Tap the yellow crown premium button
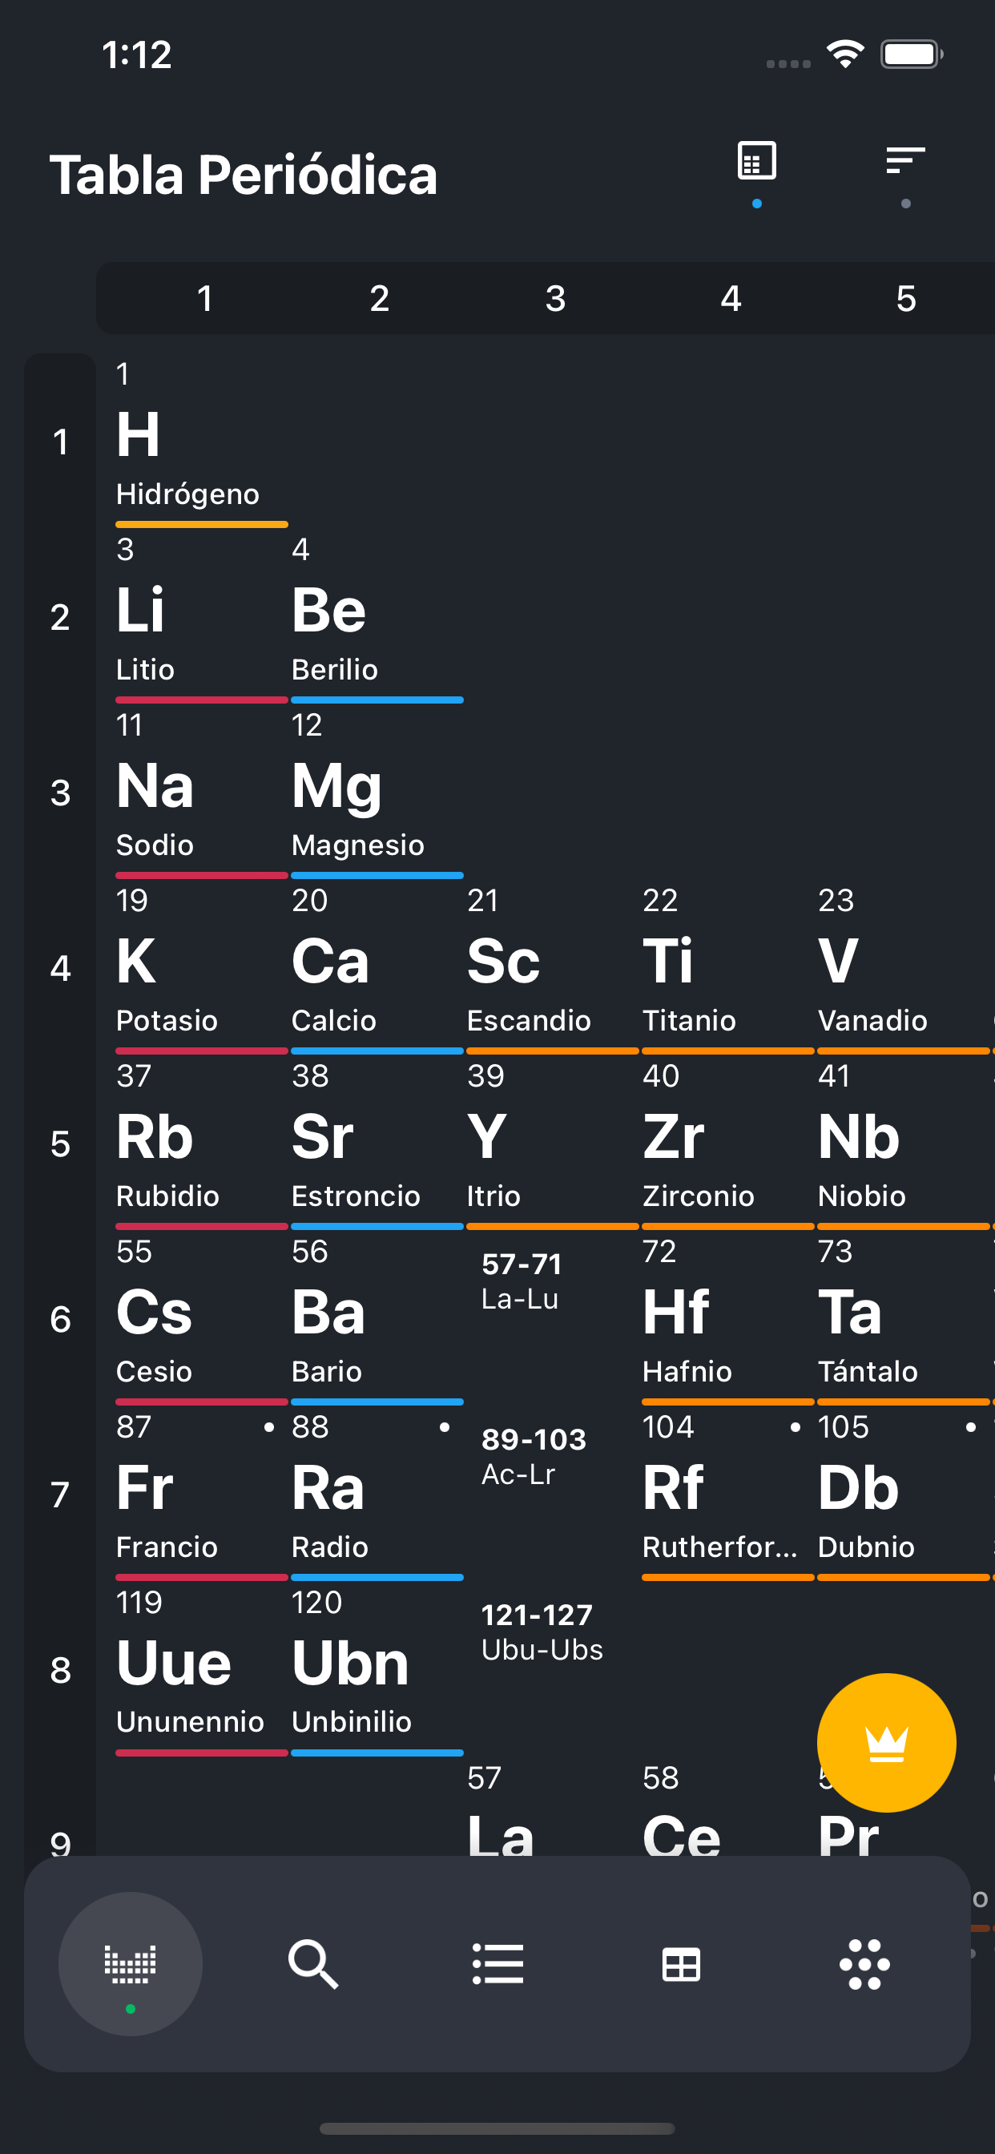Screen dimensions: 995x2154 pyautogui.click(x=886, y=1743)
